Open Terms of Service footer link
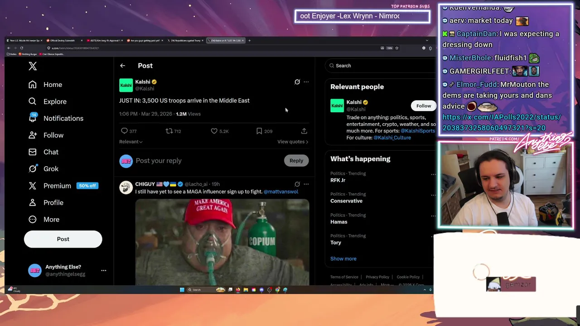 click(344, 277)
